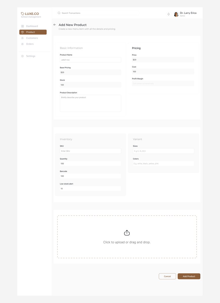The height and width of the screenshot is (303, 220).
Task: Click the Dr. Larry Erica name text
Action: [x=188, y=13]
